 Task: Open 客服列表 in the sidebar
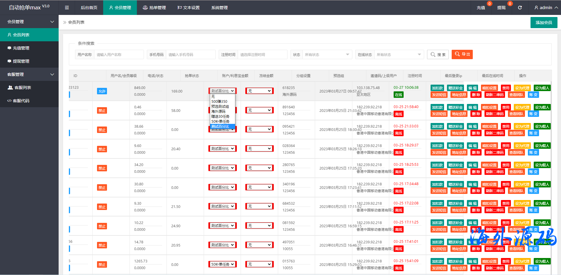click(23, 88)
